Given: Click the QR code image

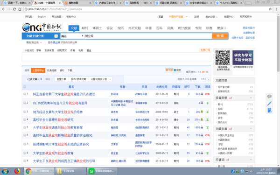Looking at the screenshot, I should tap(223, 58).
